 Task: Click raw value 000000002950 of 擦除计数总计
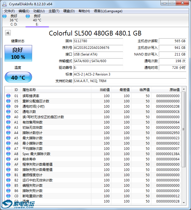coord(168,133)
